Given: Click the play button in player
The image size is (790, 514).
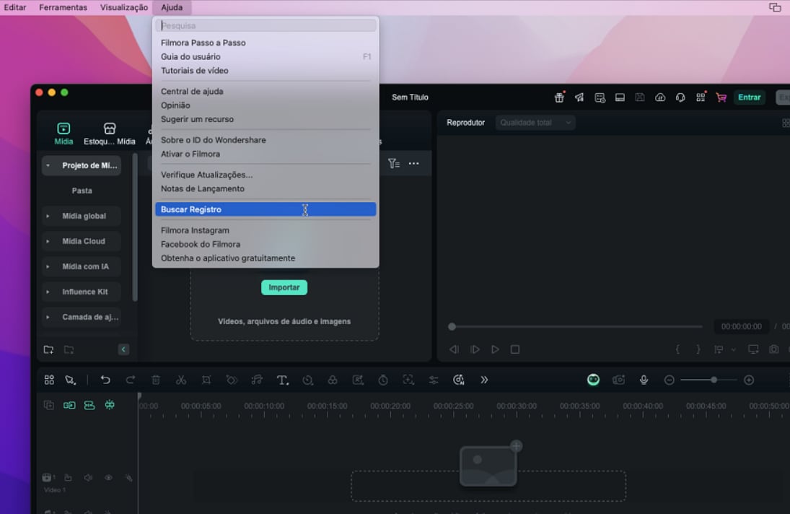Looking at the screenshot, I should (495, 349).
